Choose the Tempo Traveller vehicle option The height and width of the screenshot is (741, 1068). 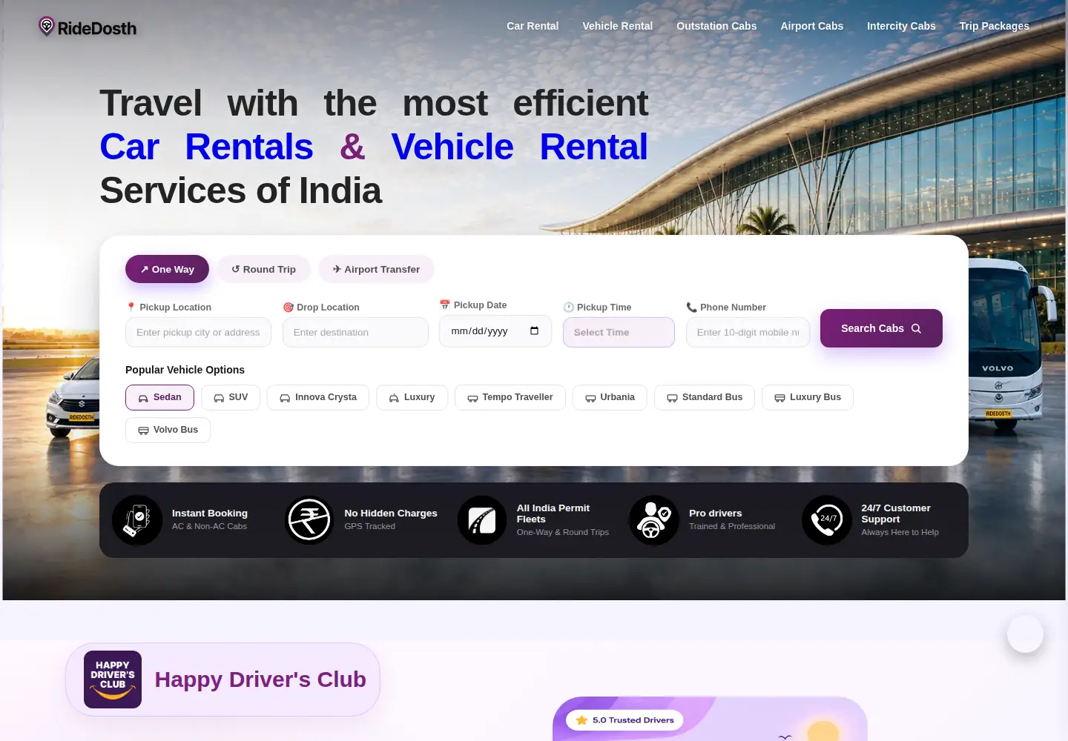[x=510, y=397]
